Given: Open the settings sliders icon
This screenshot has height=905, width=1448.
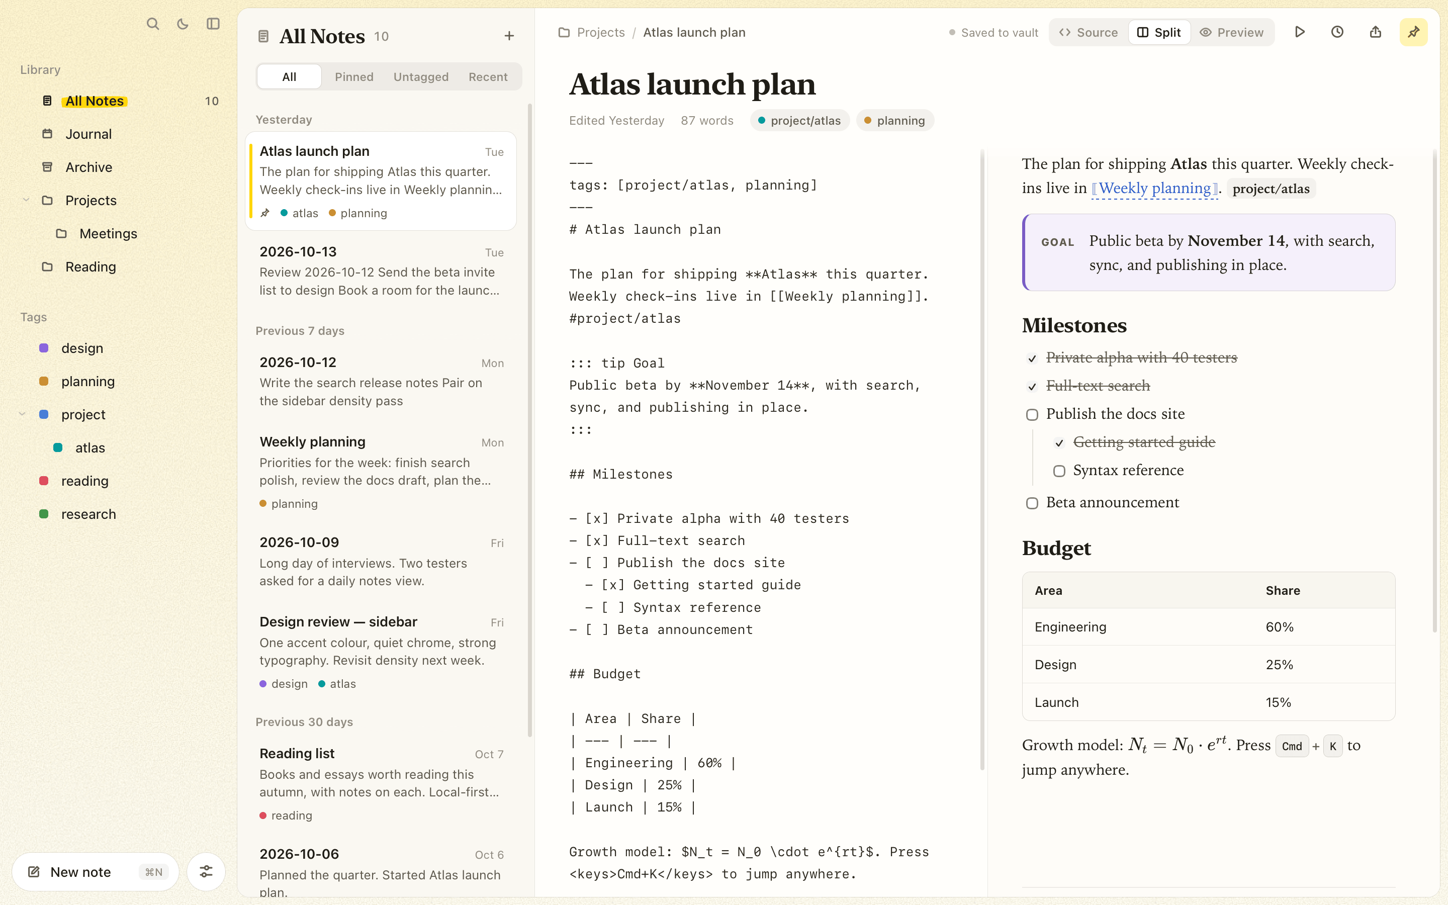Looking at the screenshot, I should tap(206, 871).
